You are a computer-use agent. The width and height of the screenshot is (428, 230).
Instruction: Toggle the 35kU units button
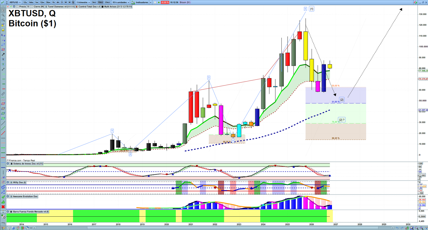point(107,2)
